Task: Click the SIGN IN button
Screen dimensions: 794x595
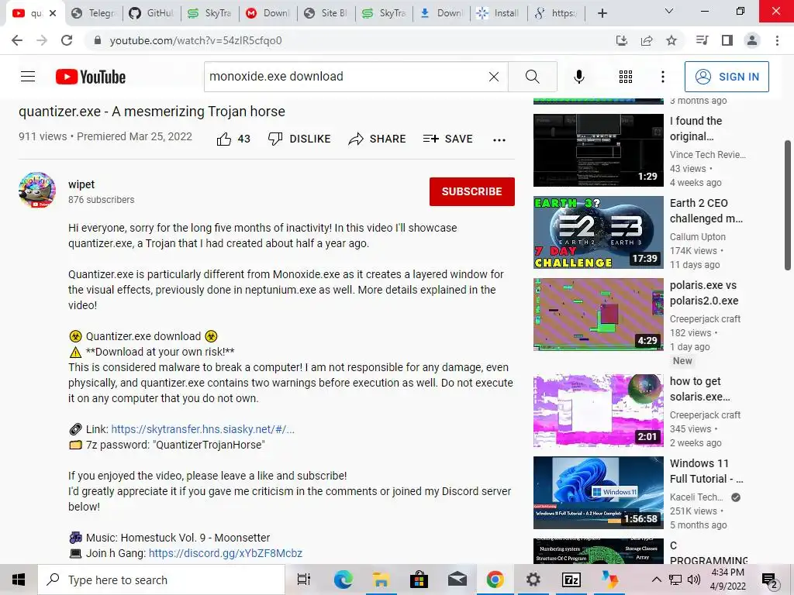Action: coord(726,77)
